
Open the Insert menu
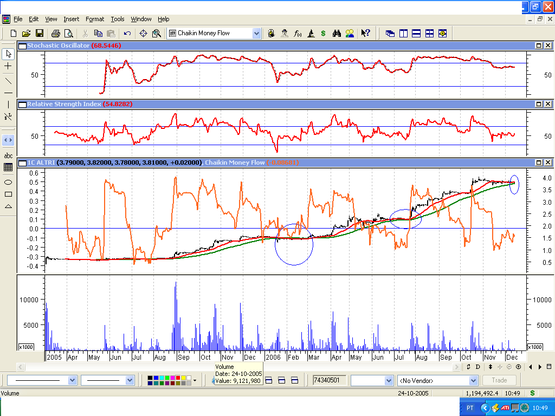71,19
